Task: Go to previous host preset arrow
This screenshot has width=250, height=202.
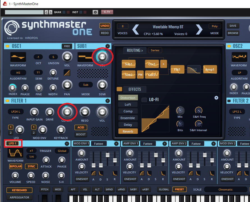Action: (46, 12)
